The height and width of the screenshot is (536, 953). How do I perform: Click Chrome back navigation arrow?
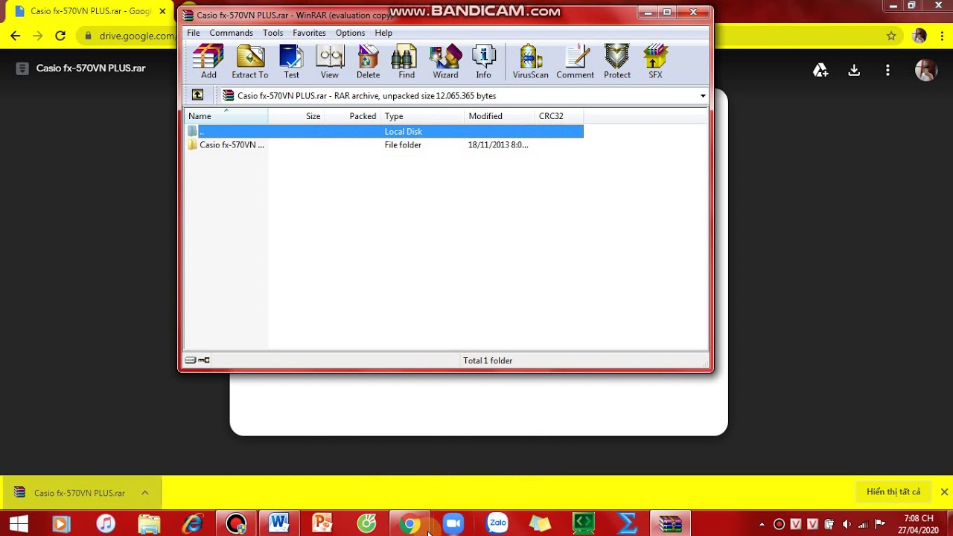tap(16, 36)
